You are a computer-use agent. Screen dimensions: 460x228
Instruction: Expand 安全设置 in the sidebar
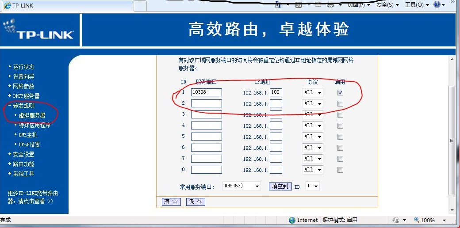pos(23,154)
